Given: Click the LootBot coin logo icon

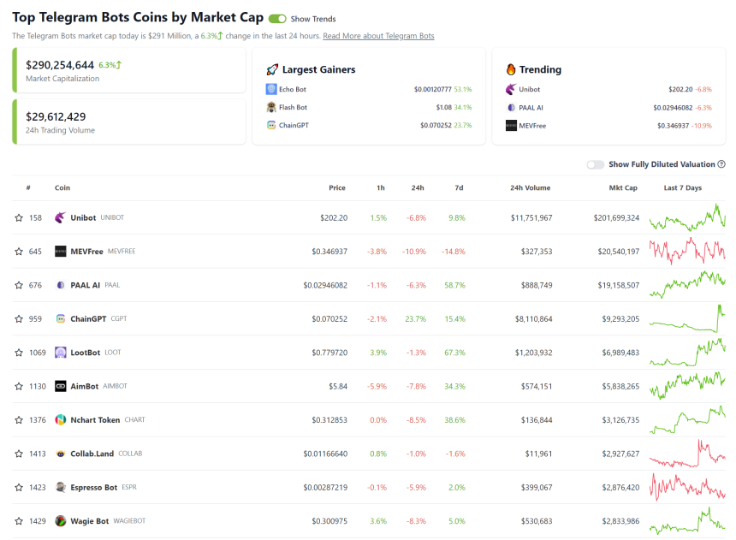Looking at the screenshot, I should pyautogui.click(x=61, y=353).
